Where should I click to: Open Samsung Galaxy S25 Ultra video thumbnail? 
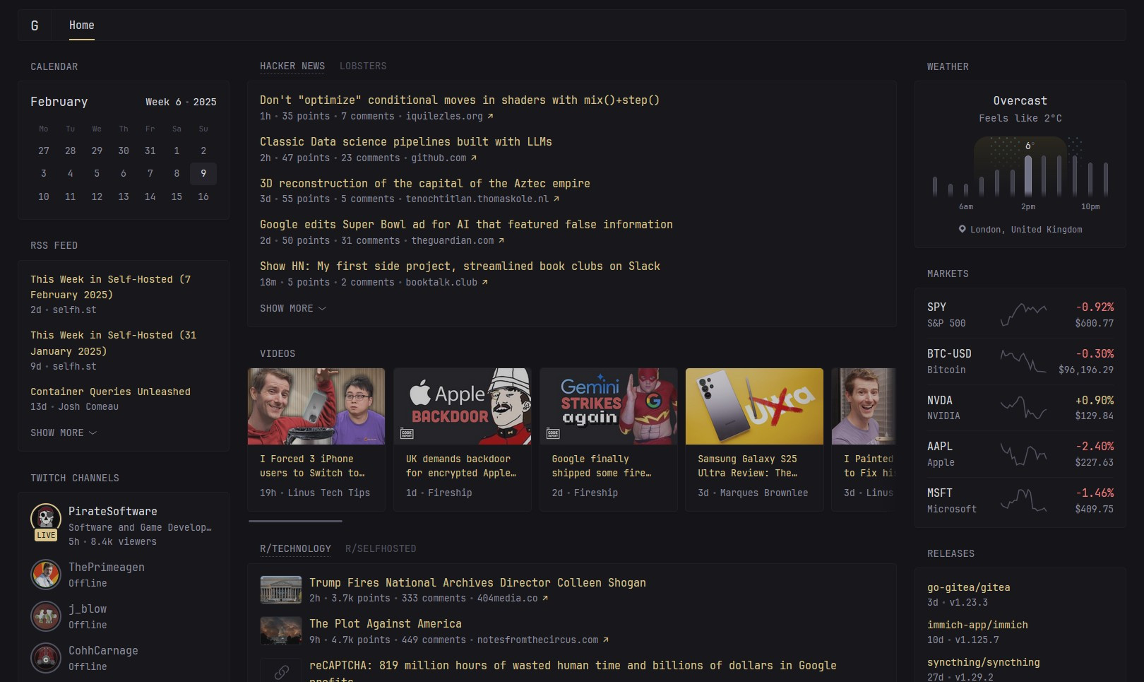click(754, 406)
